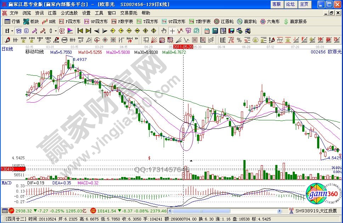343x223 pixels.
Task: Open the 江恩轮 (Gann wheel) tool
Action: click(224, 22)
